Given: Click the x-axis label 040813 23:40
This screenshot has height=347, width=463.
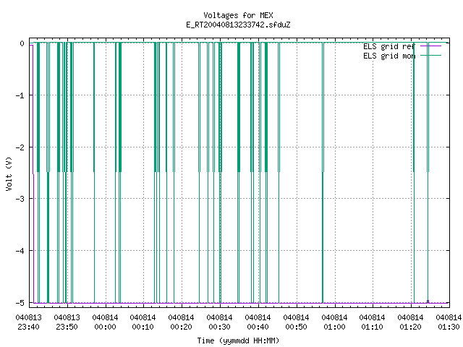Looking at the screenshot, I should click(x=29, y=322).
